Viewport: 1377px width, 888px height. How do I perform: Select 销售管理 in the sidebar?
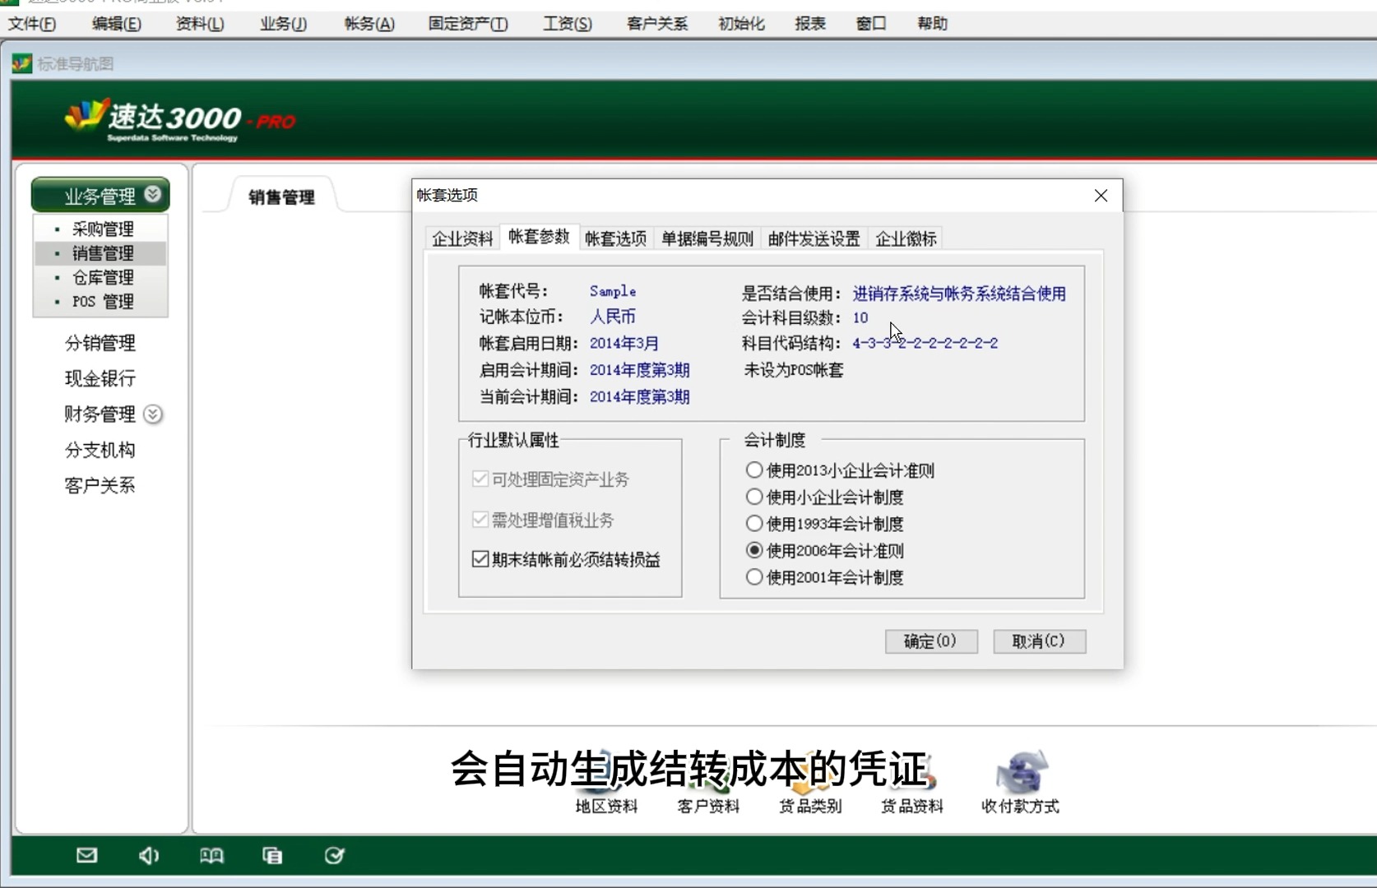click(x=103, y=253)
